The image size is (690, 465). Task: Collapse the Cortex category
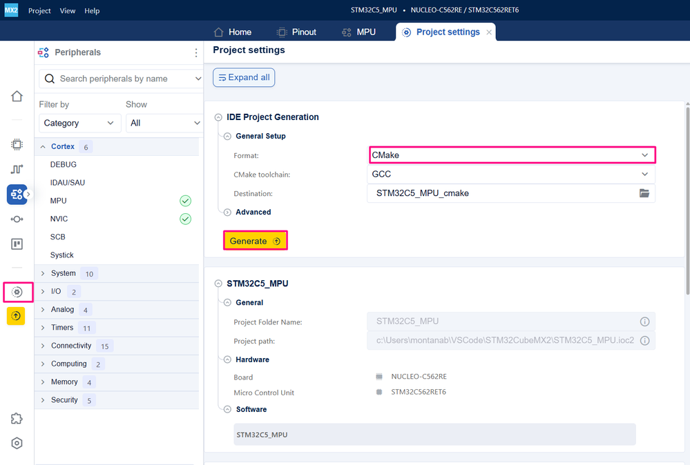43,147
